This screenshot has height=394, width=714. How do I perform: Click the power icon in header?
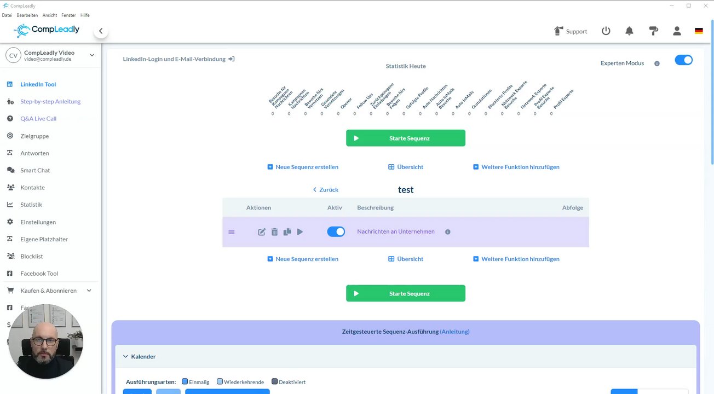(606, 31)
